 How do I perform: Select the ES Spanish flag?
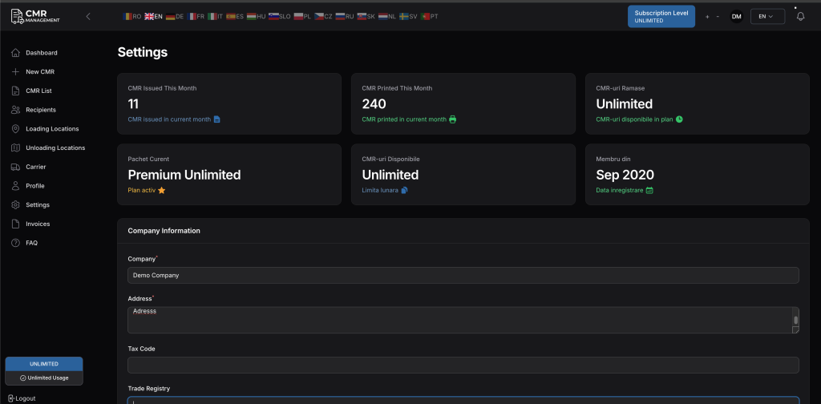point(235,16)
